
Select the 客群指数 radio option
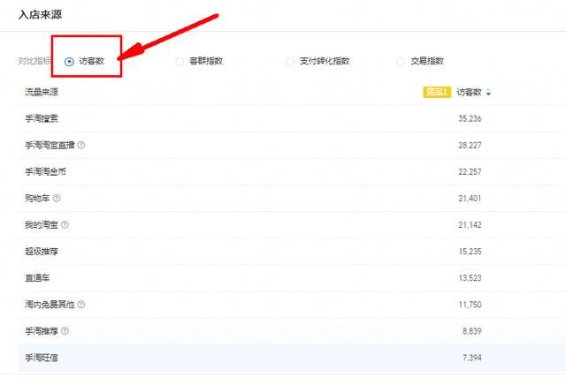point(180,62)
